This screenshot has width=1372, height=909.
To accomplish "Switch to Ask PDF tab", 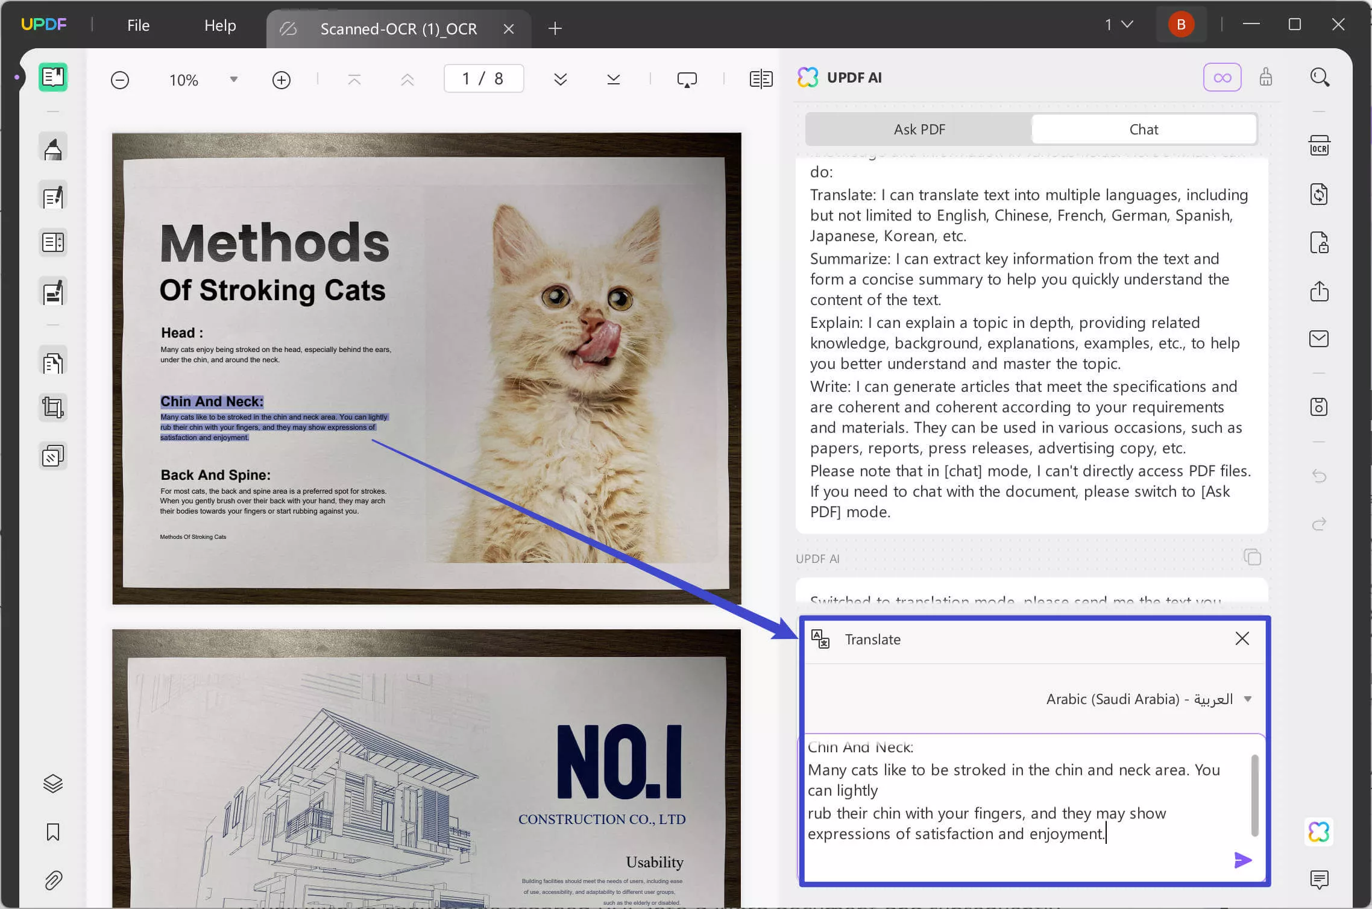I will [x=917, y=129].
